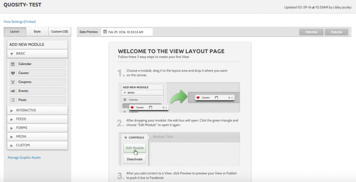Click the QUOSITY- TEST page title
The image size is (356, 182).
[23, 5]
